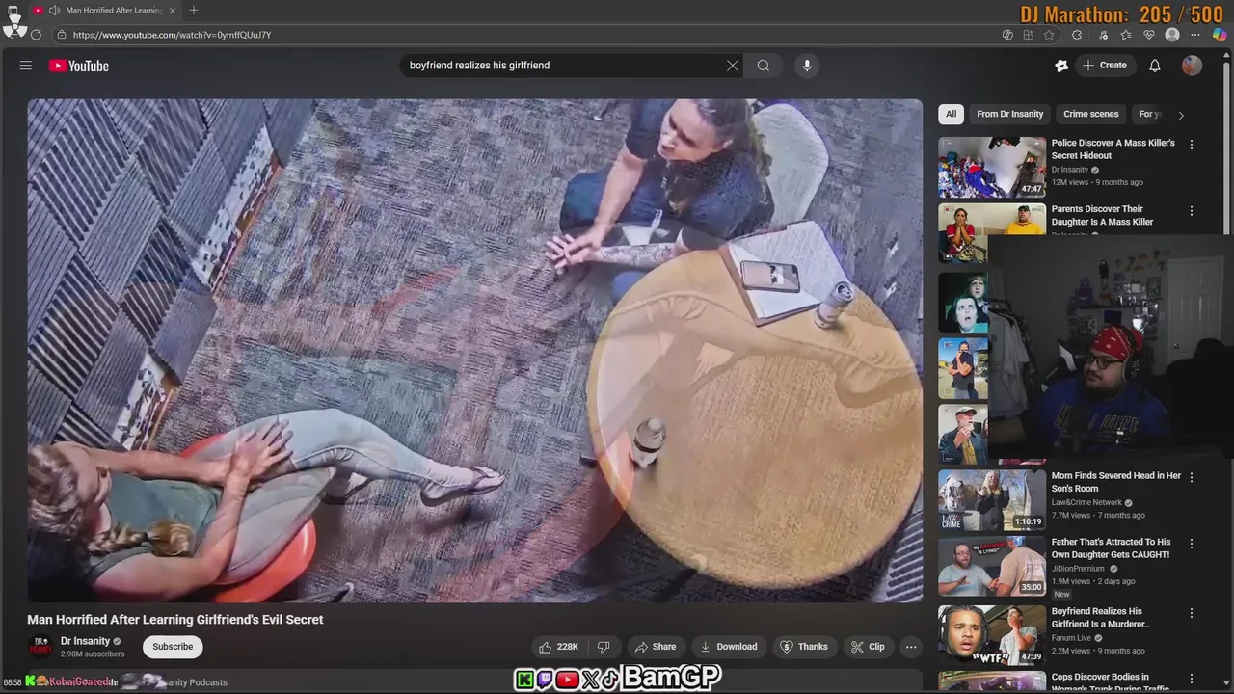Launch the Copilot sidebar icon

[1220, 35]
